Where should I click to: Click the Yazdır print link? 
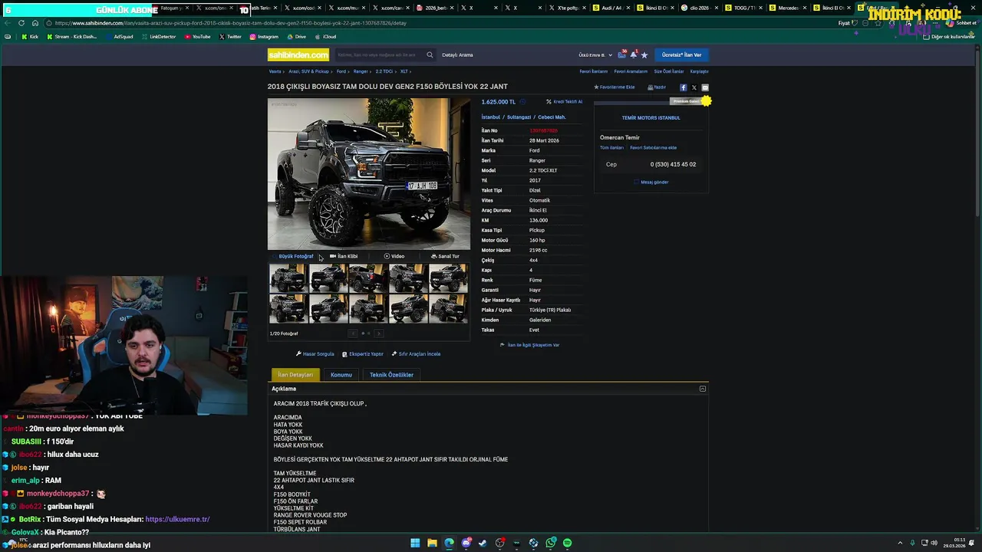pos(657,87)
